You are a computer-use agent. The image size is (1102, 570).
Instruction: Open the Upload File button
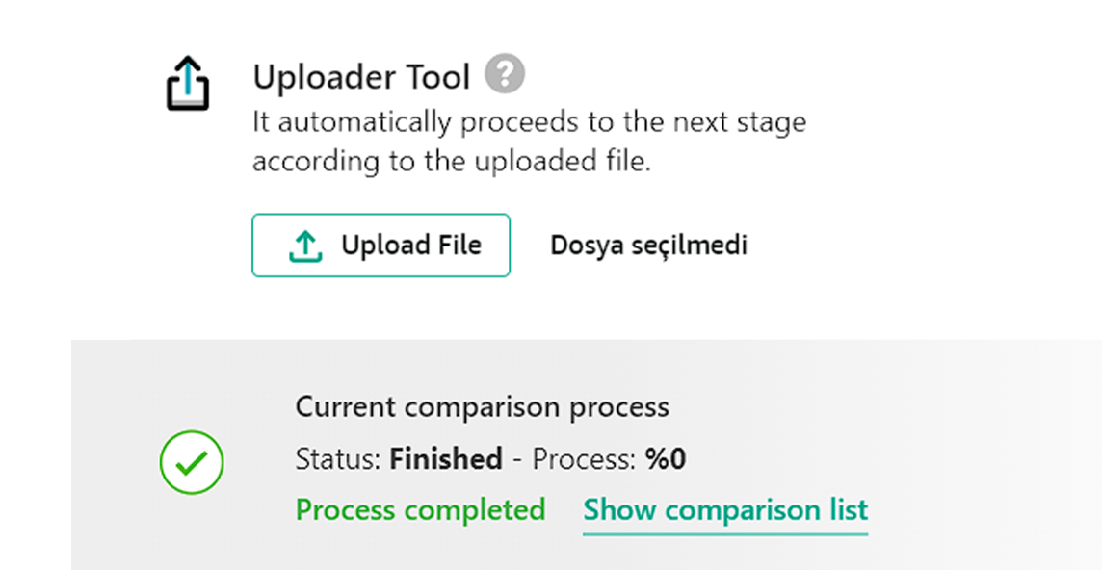380,246
